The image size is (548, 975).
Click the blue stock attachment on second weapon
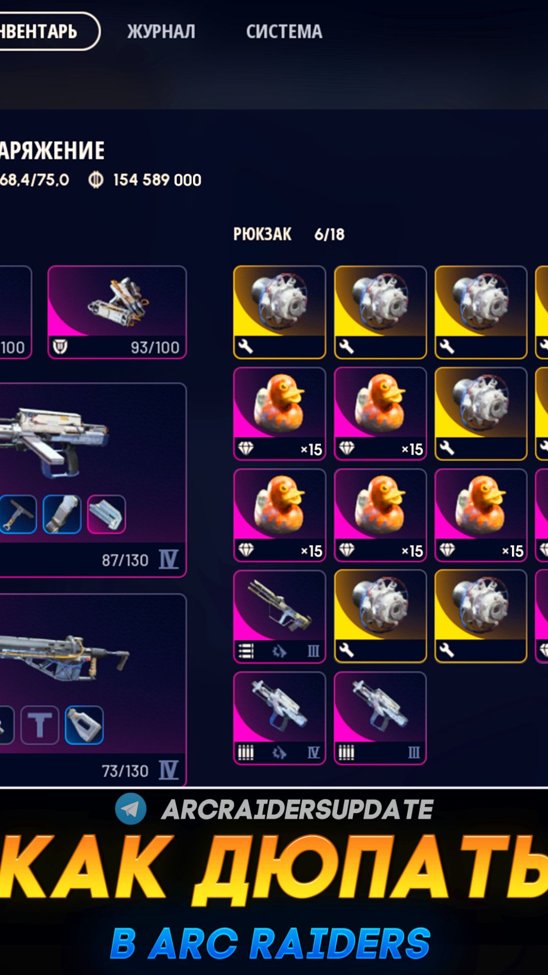pyautogui.click(x=84, y=725)
